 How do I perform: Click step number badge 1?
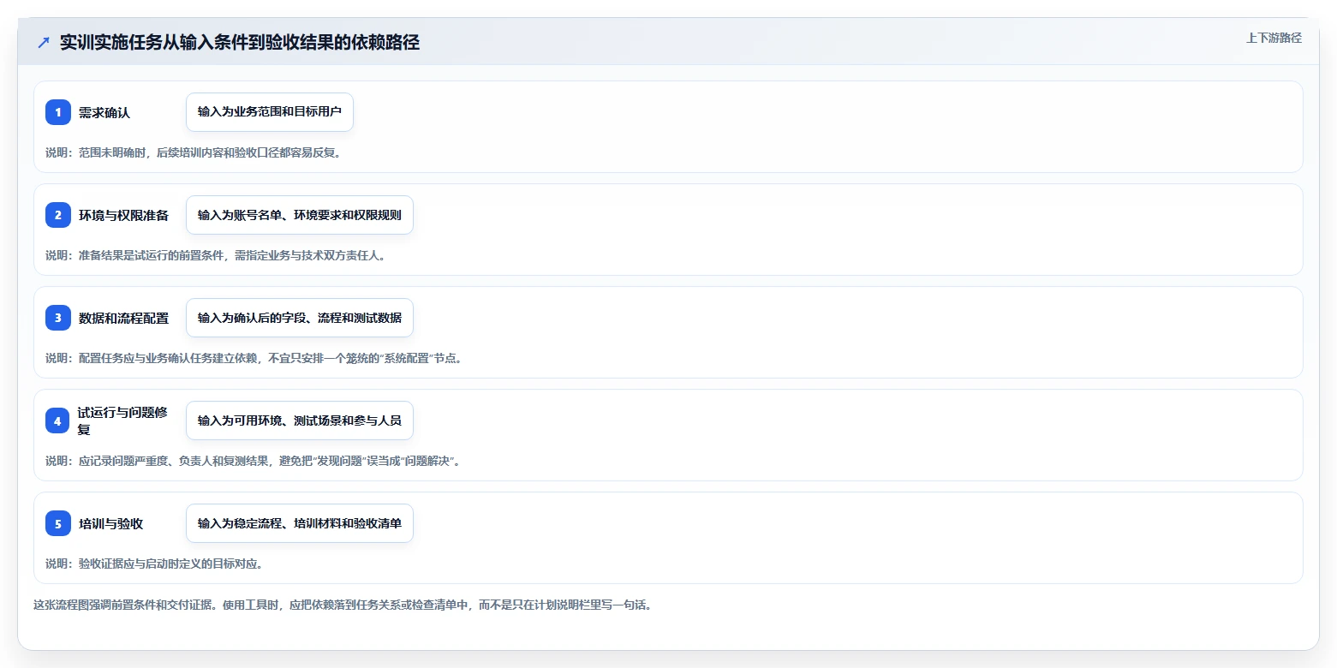click(58, 112)
